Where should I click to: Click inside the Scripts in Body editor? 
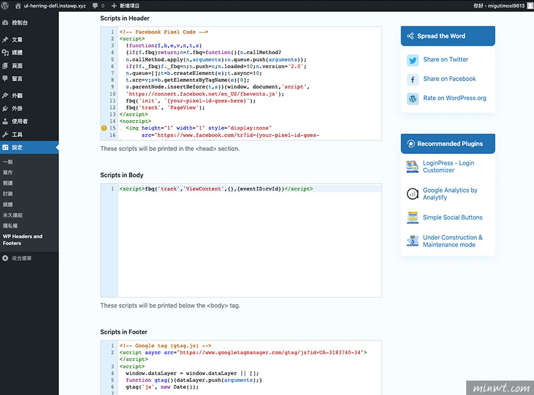pos(249,240)
